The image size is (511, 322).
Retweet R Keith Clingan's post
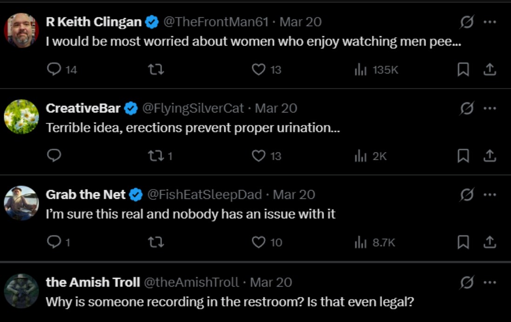point(156,69)
